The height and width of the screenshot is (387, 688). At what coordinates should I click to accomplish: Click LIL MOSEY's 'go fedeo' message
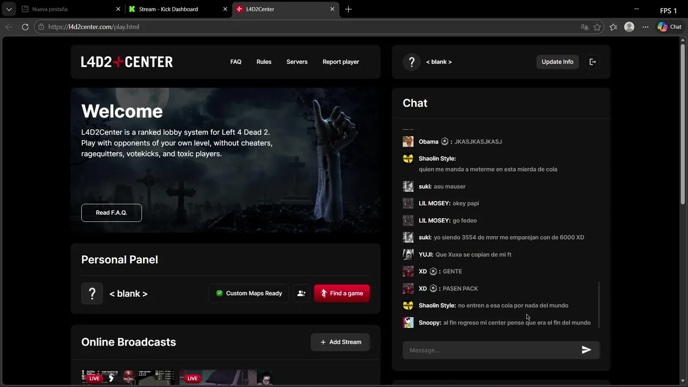[x=464, y=221]
